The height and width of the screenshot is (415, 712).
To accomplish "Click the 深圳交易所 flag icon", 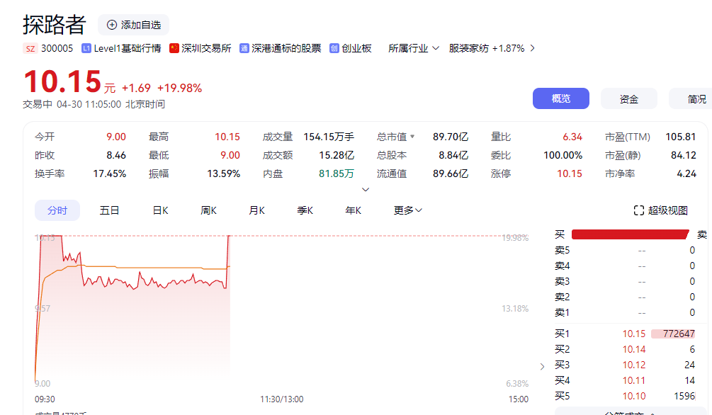I will (174, 48).
